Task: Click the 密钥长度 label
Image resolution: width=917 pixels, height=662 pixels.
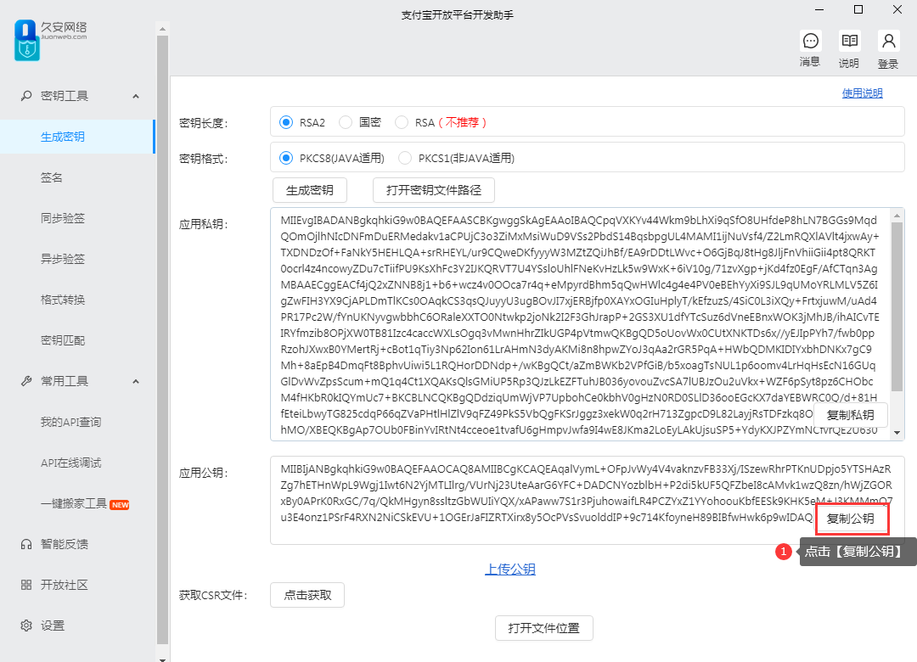Action: [203, 123]
